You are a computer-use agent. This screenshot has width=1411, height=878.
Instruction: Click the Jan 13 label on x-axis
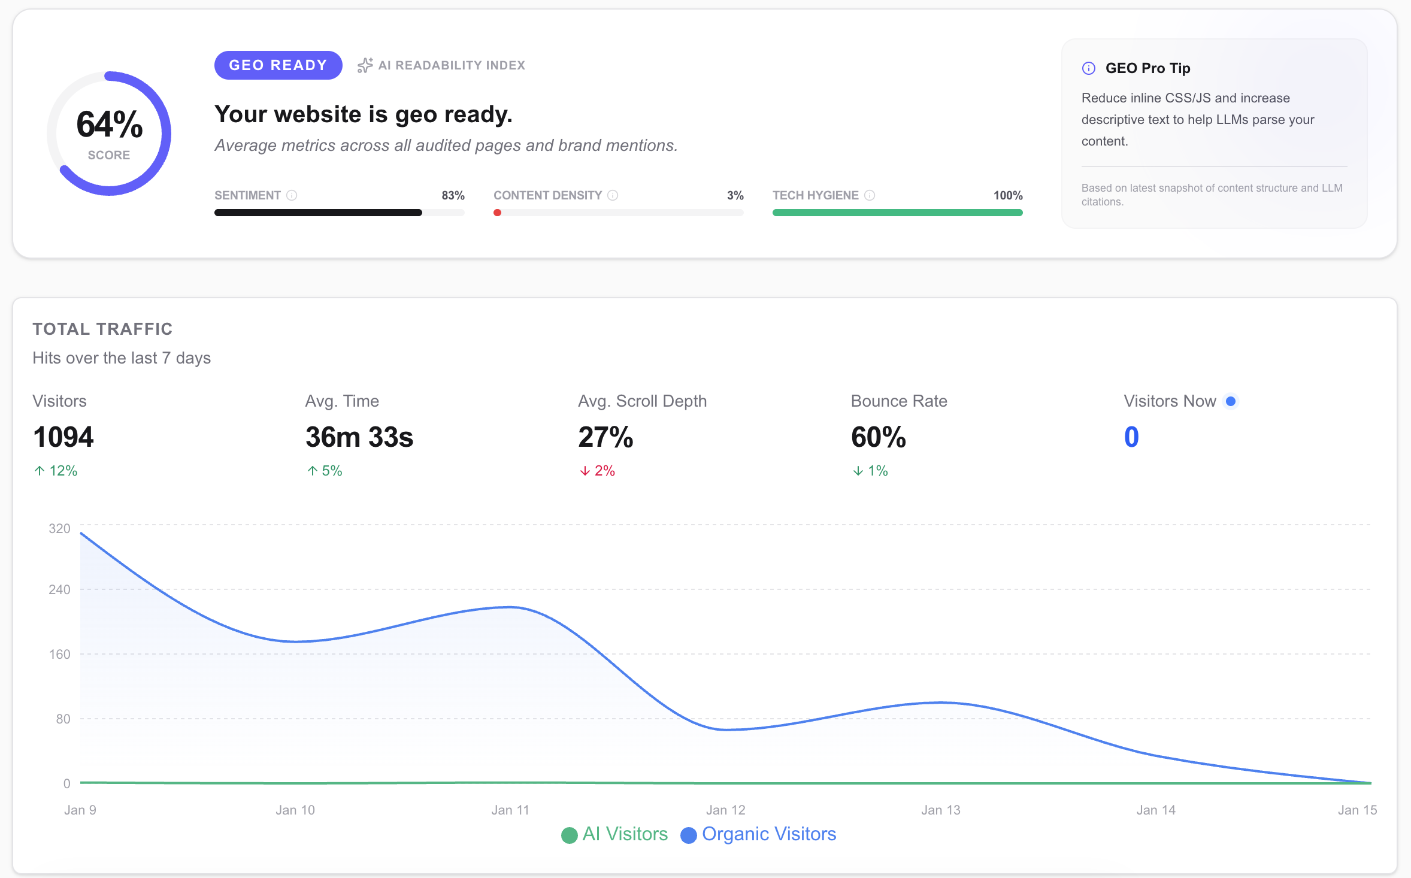pyautogui.click(x=940, y=810)
